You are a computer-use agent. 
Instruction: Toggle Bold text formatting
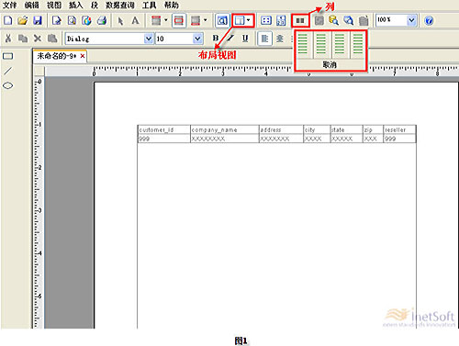point(216,39)
